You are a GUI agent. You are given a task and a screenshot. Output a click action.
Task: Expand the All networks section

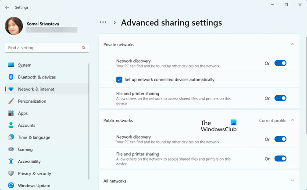293,181
